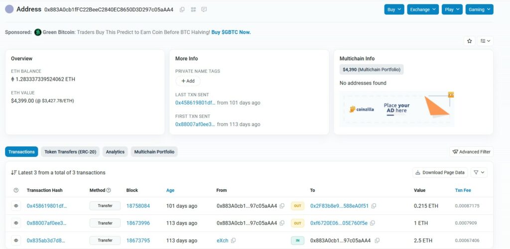Image resolution: width=510 pixels, height=249 pixels.
Task: Switch to the Token Transfers (ERC-20) tab
Action: (x=71, y=152)
